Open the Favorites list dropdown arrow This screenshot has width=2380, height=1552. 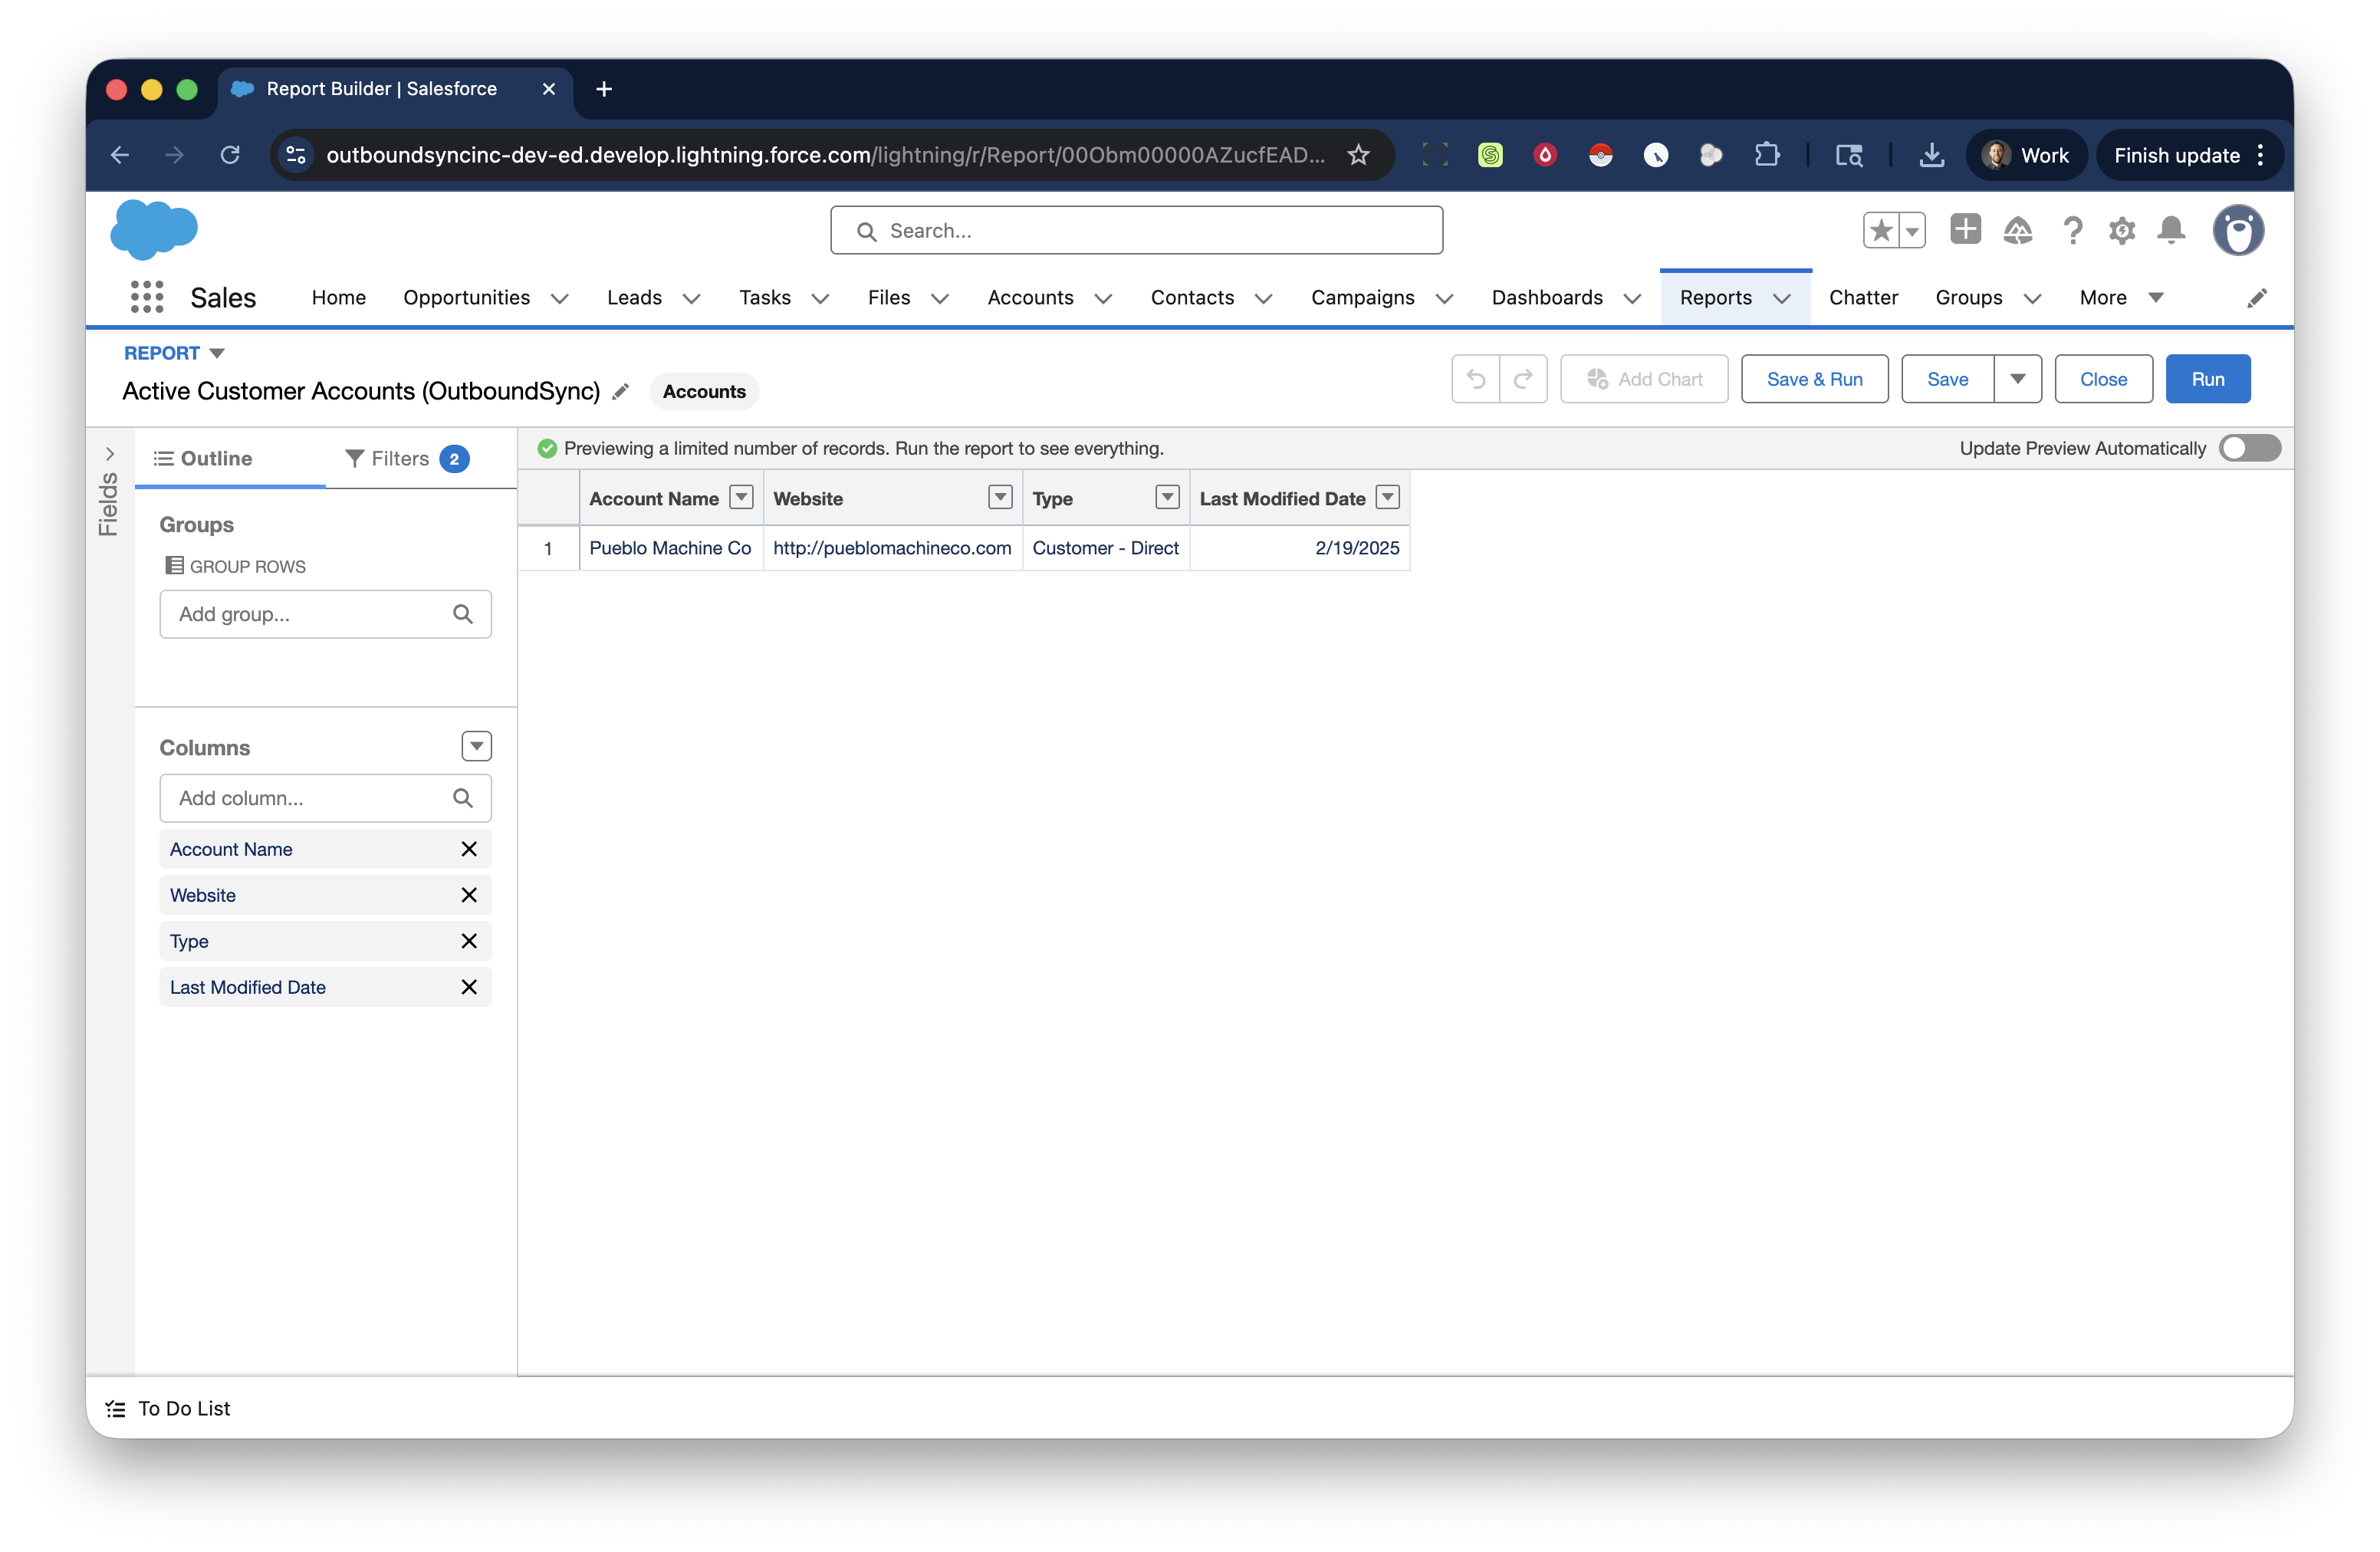click(1912, 231)
